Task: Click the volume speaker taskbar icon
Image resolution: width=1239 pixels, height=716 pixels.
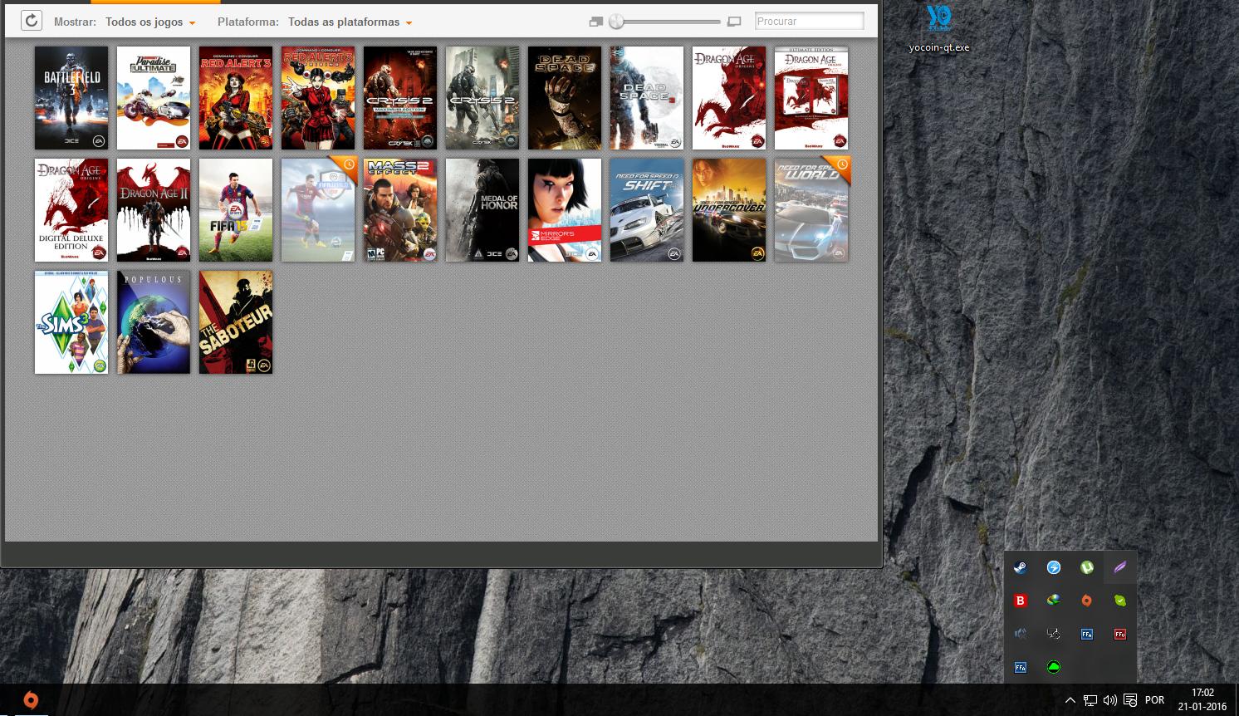Action: (x=1110, y=700)
